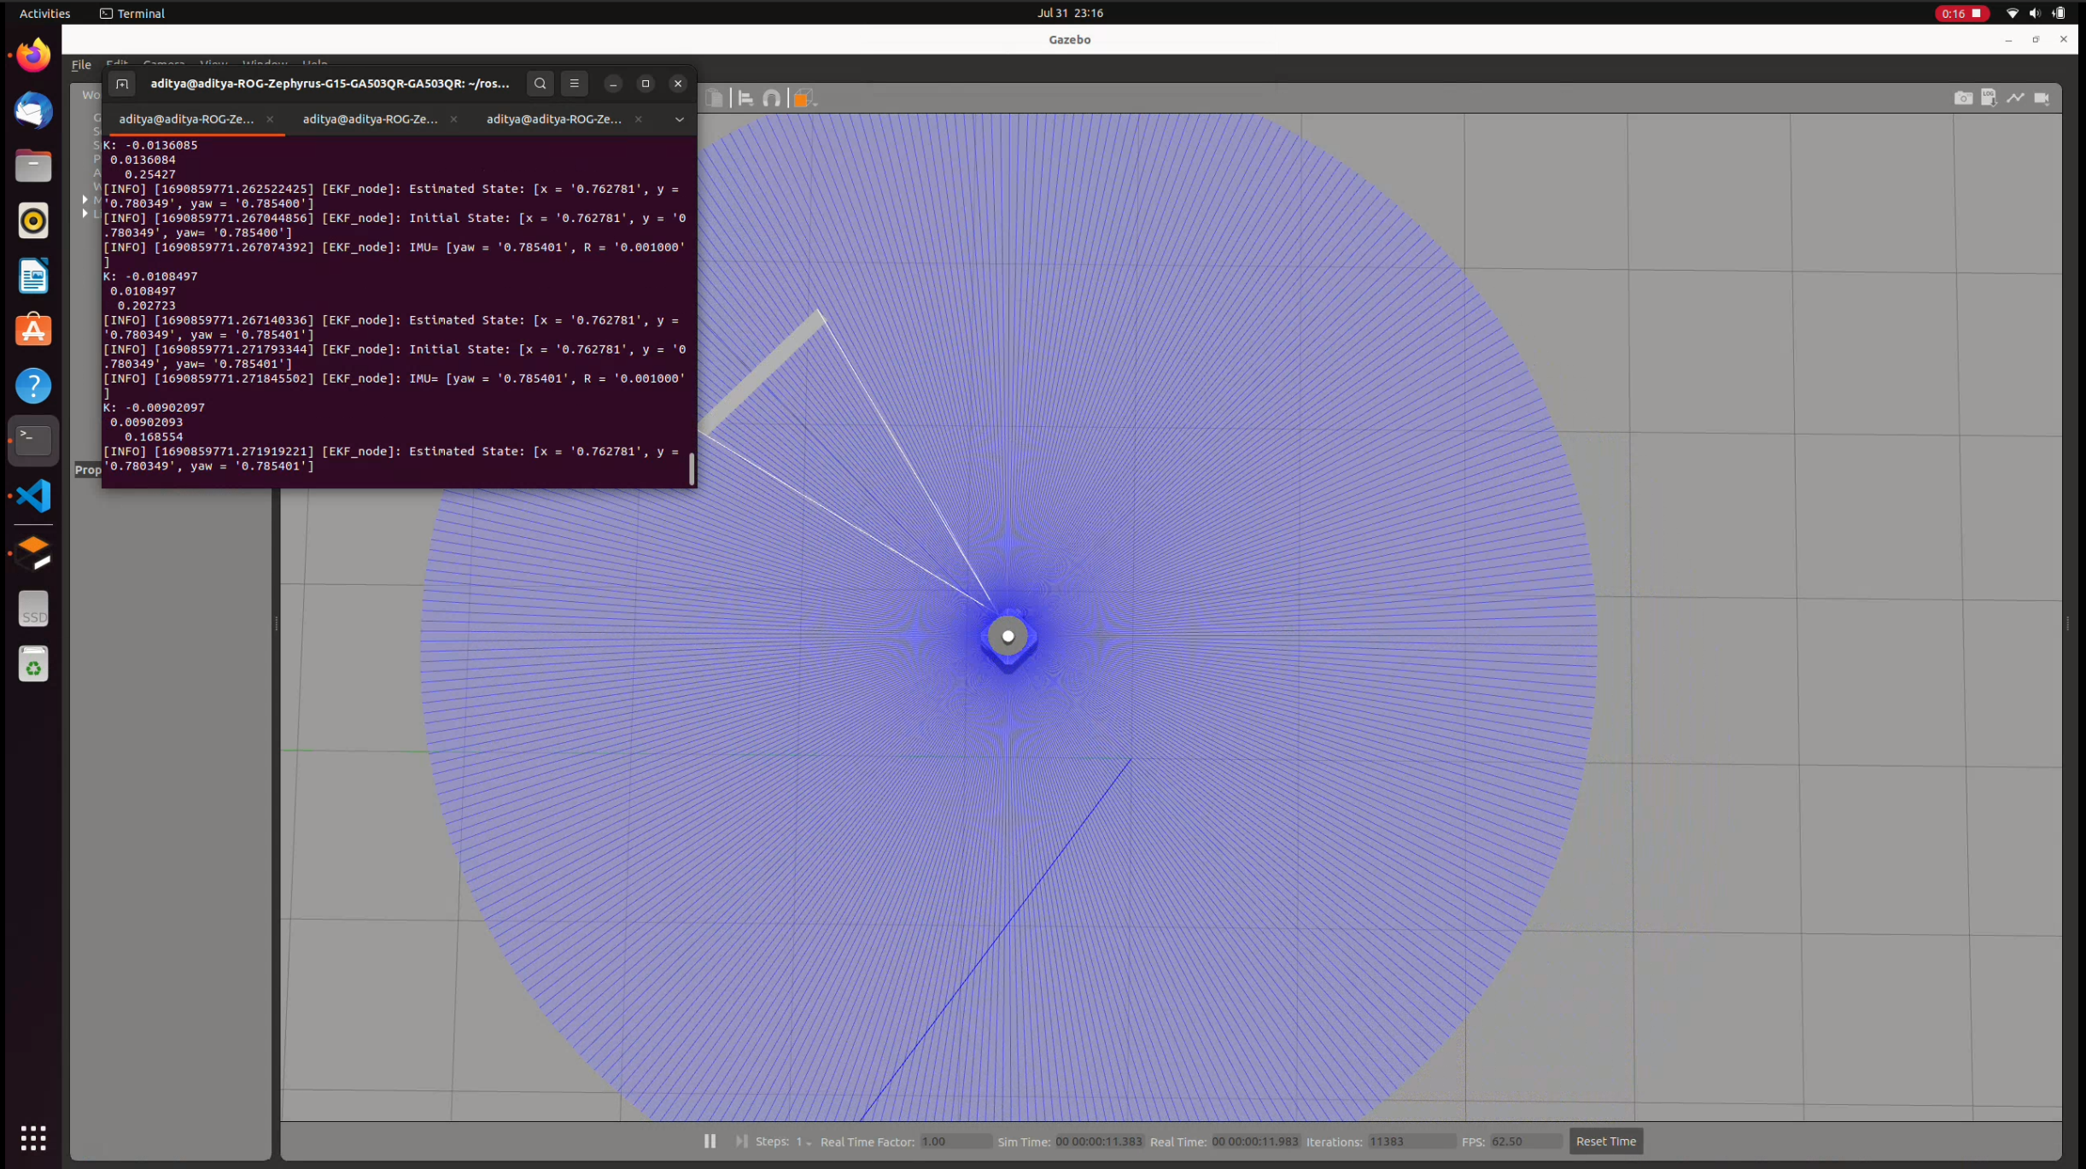Show the applications grid
2086x1169 pixels.
tap(33, 1137)
